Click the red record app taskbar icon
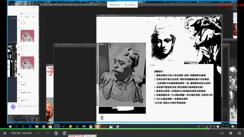This screenshot has width=244, height=137. [x=104, y=126]
